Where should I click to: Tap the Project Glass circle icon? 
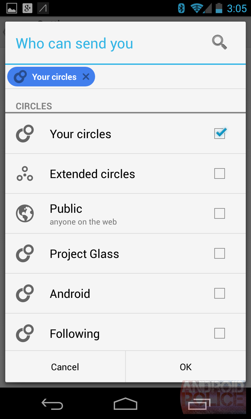point(25,253)
